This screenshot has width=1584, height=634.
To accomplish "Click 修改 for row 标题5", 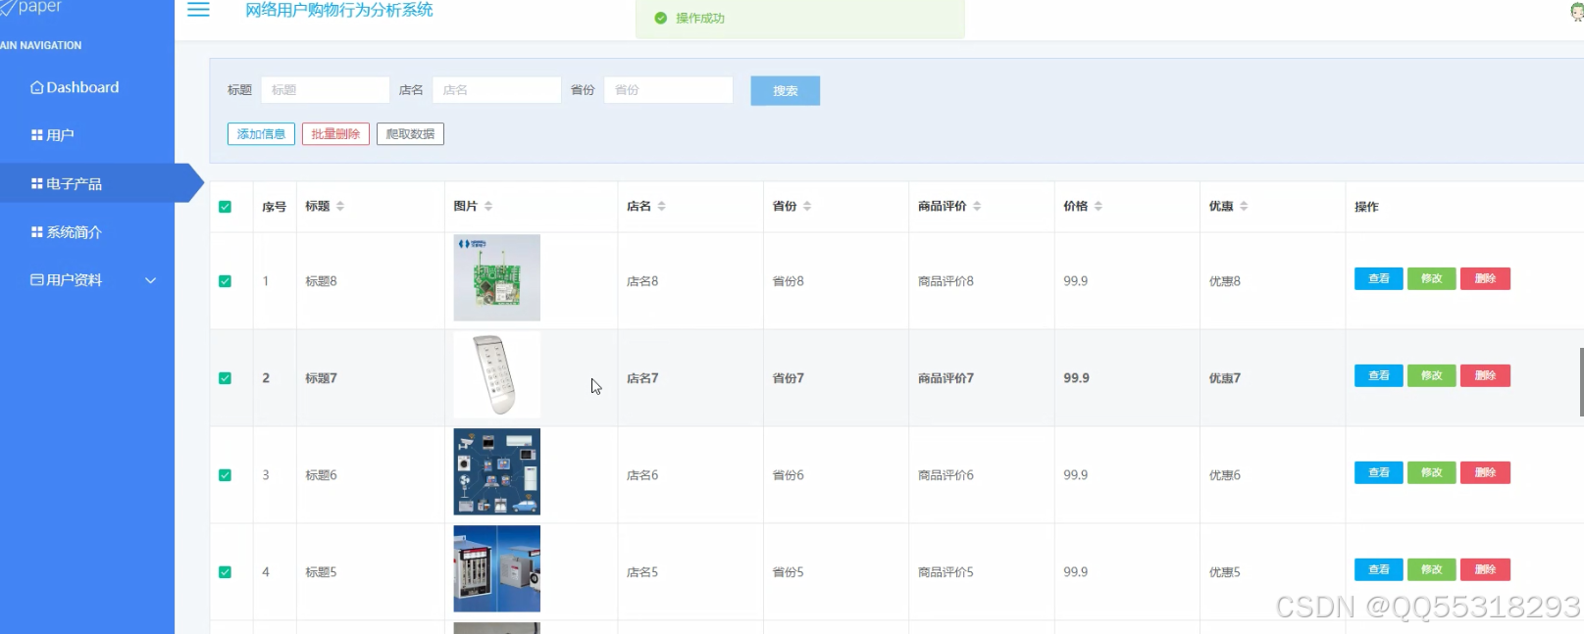I will [1431, 569].
